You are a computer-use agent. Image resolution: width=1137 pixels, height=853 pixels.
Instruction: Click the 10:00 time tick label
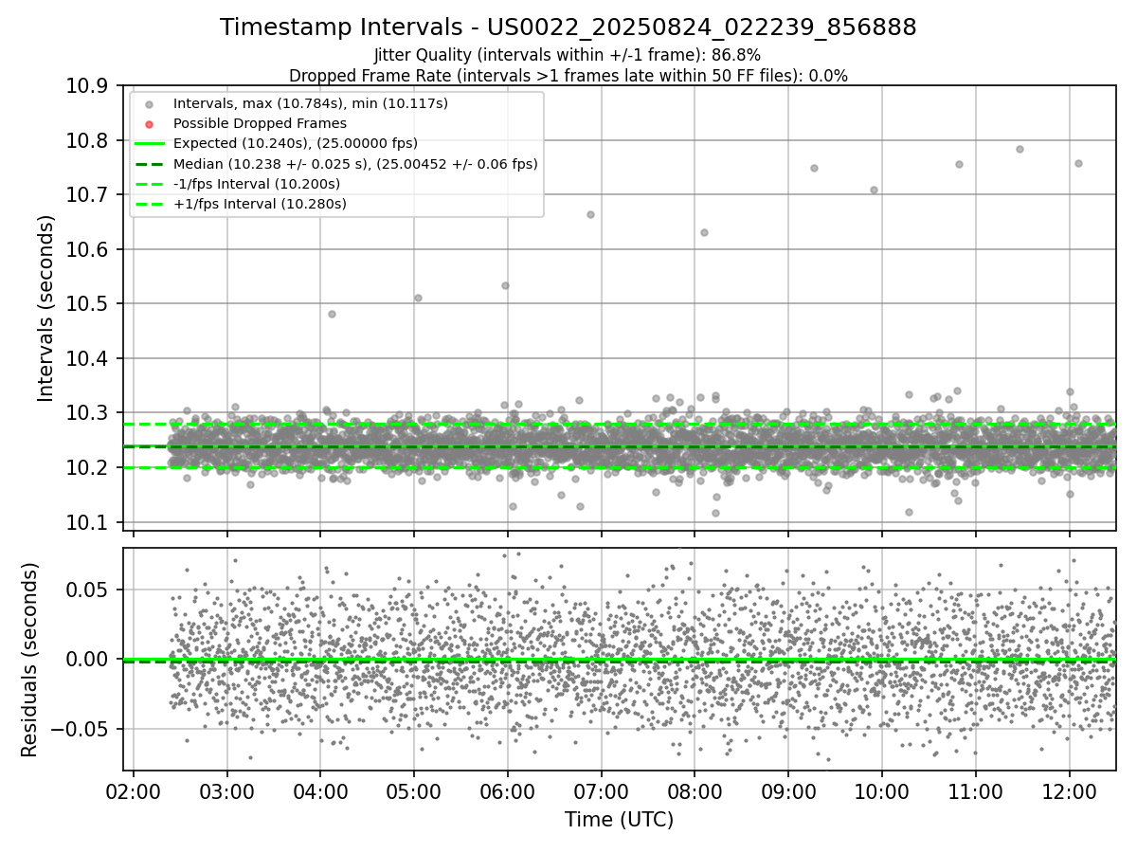tap(882, 791)
